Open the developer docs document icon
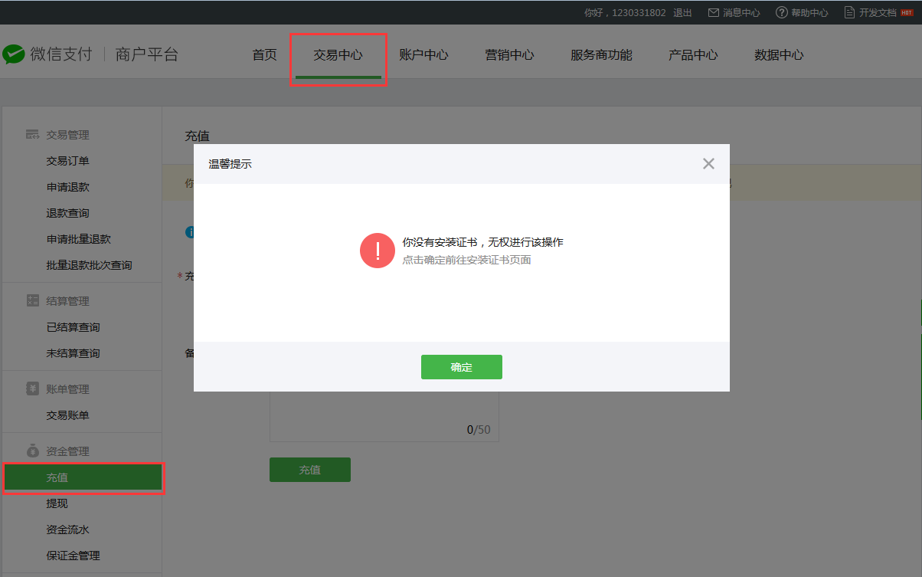Image resolution: width=922 pixels, height=577 pixels. [849, 13]
